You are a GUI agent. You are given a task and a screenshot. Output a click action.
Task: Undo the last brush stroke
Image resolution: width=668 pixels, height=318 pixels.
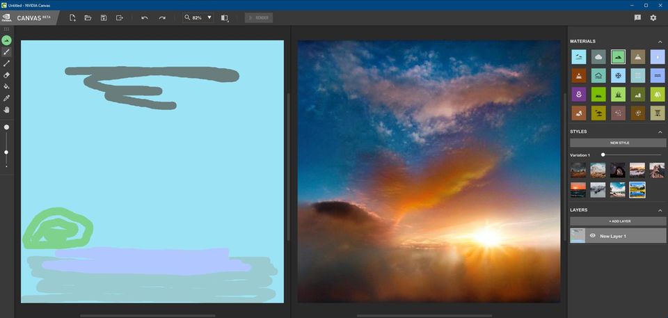pyautogui.click(x=145, y=18)
